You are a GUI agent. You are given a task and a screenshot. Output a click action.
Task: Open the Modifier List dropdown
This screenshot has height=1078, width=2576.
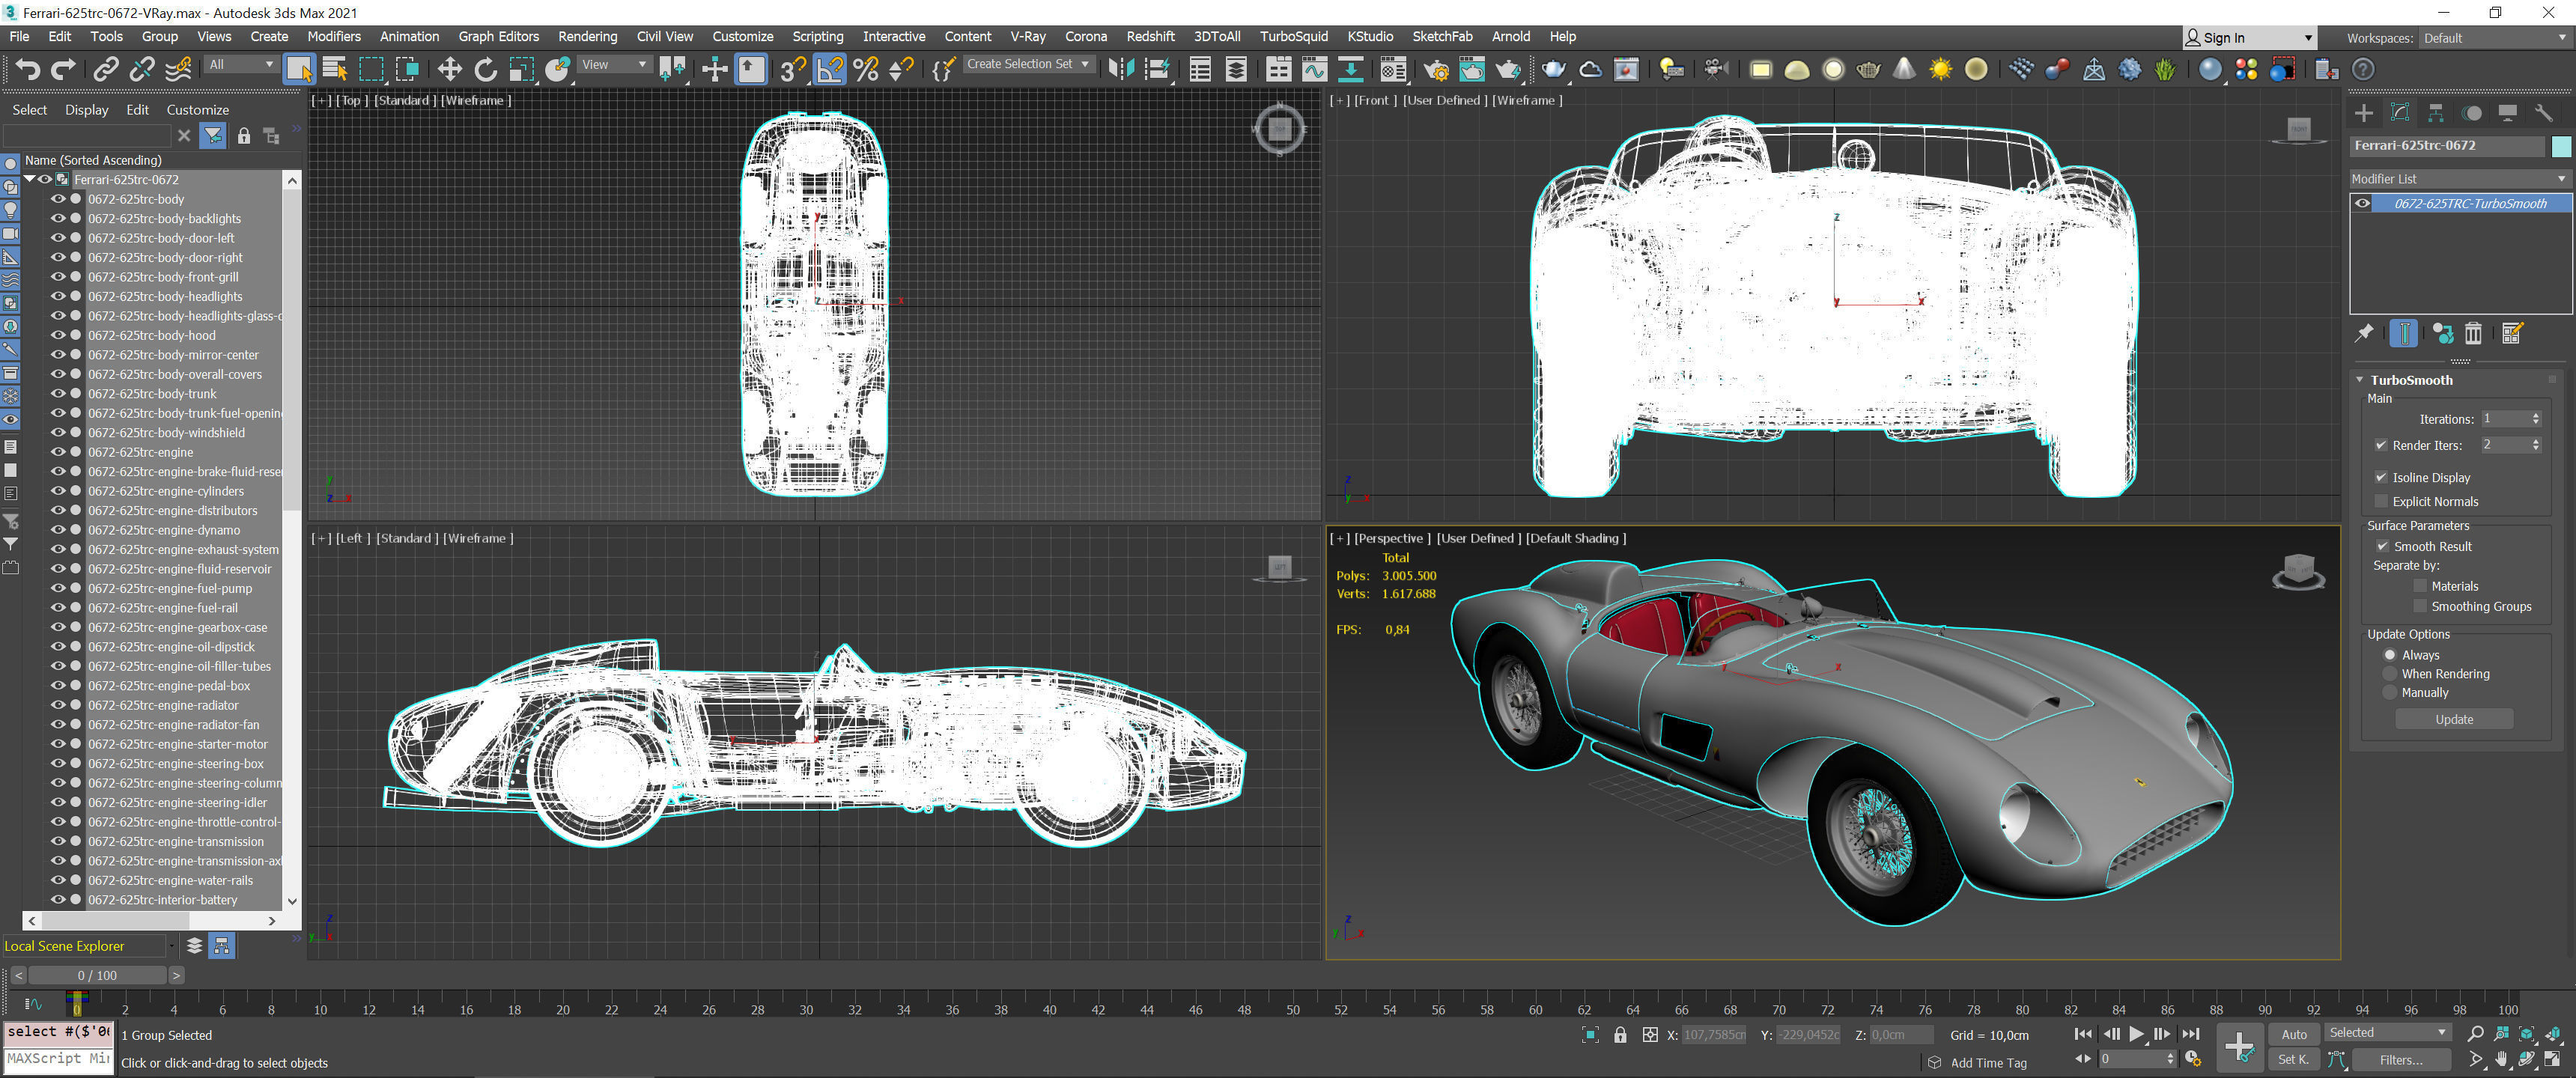[2459, 178]
